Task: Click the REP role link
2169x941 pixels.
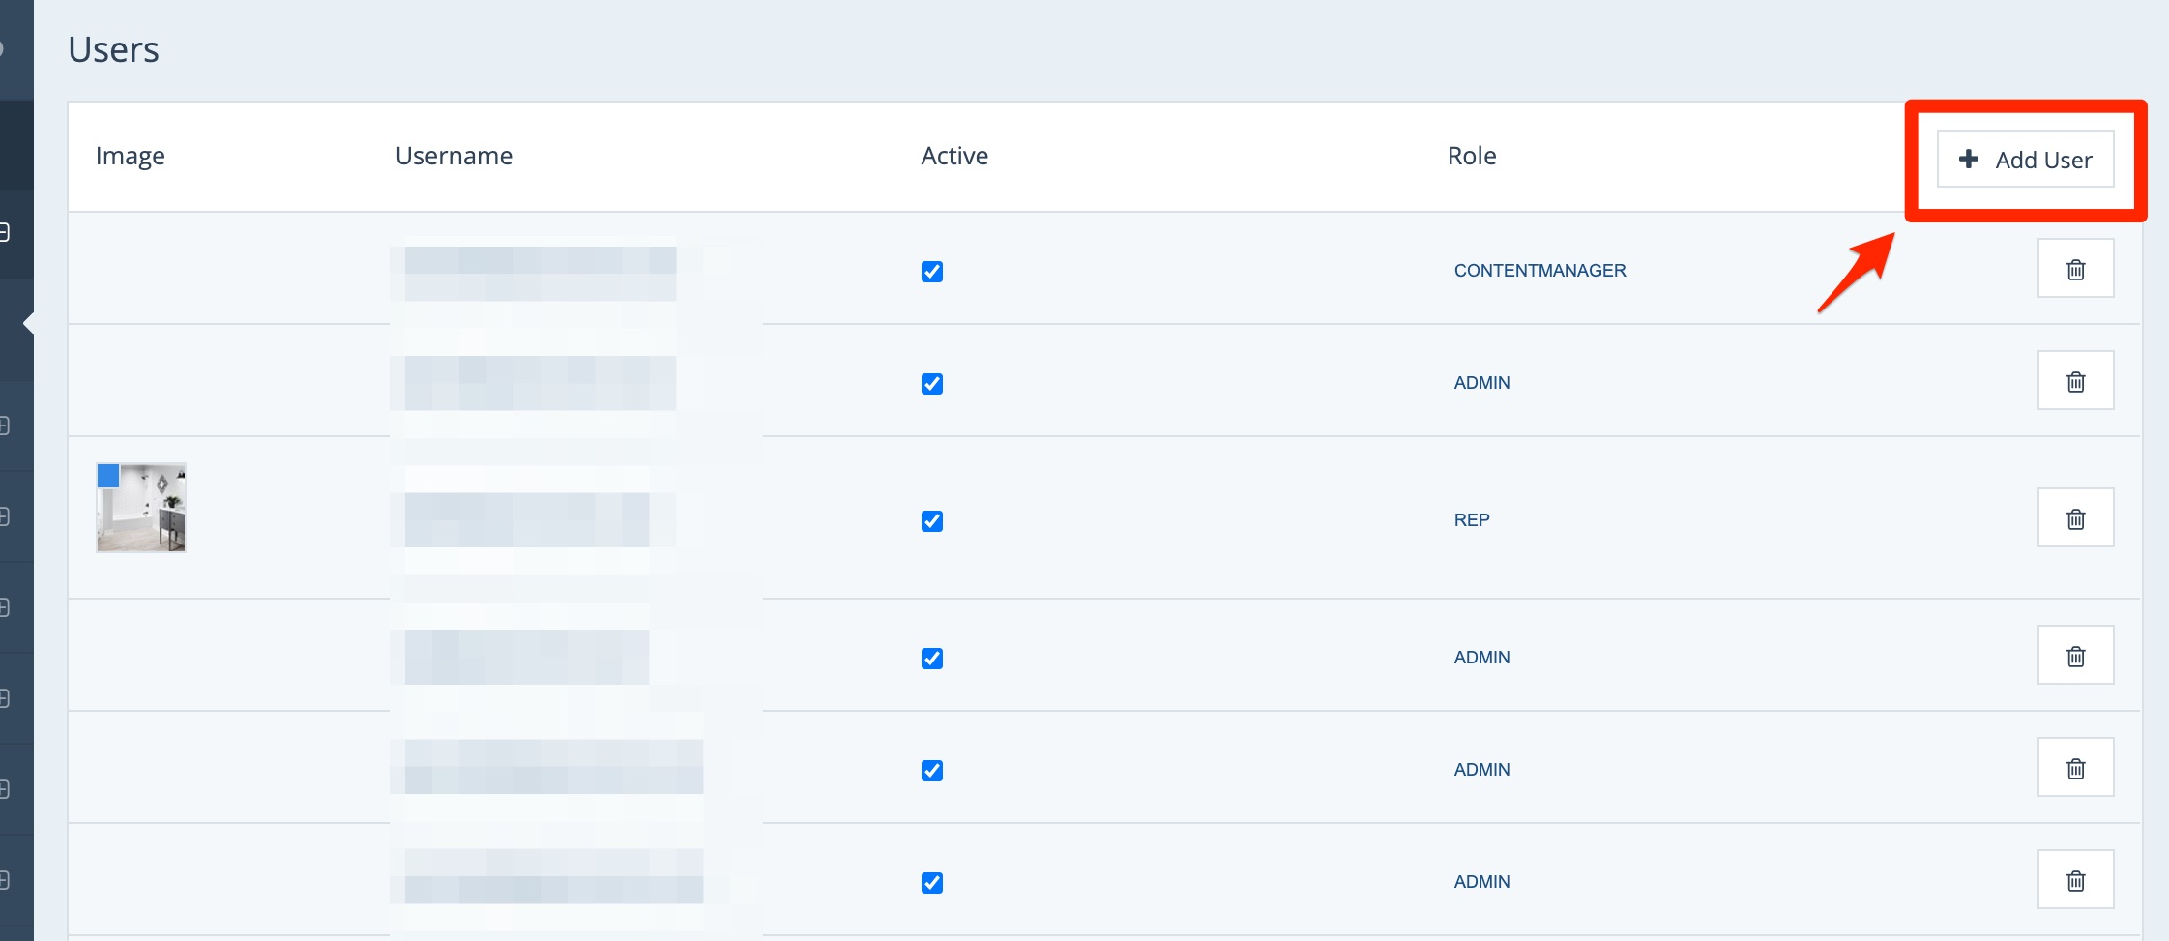Action: click(1471, 520)
